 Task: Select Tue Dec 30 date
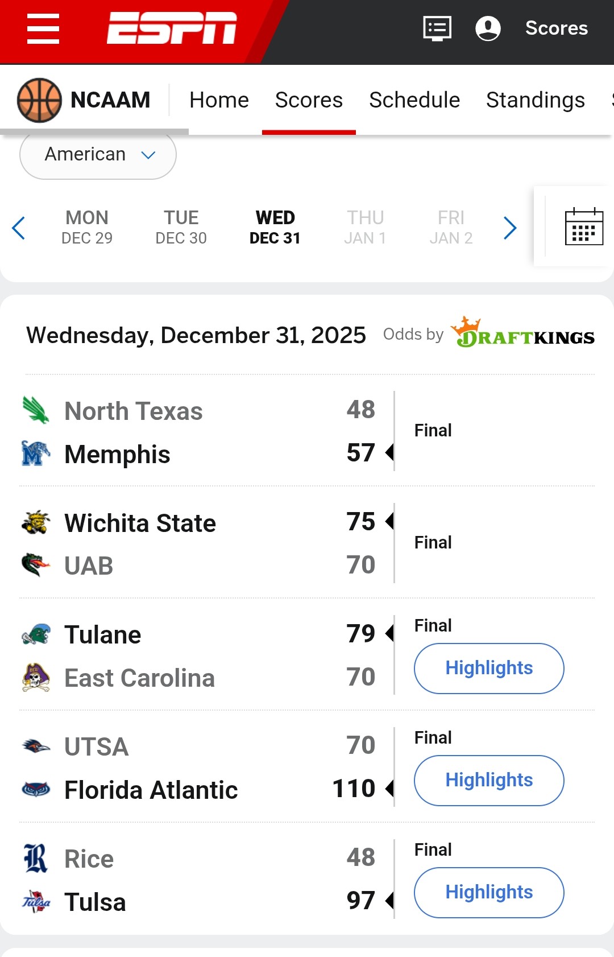pos(181,227)
